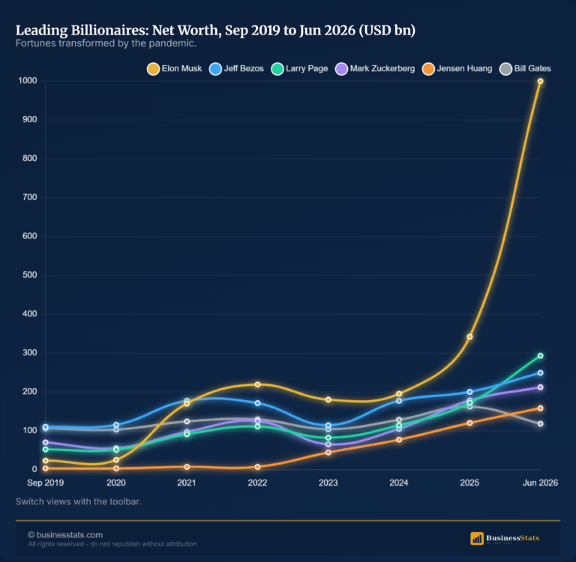Screen dimensions: 576x562
Task: Click the '2022' x-axis label
Action: (257, 483)
